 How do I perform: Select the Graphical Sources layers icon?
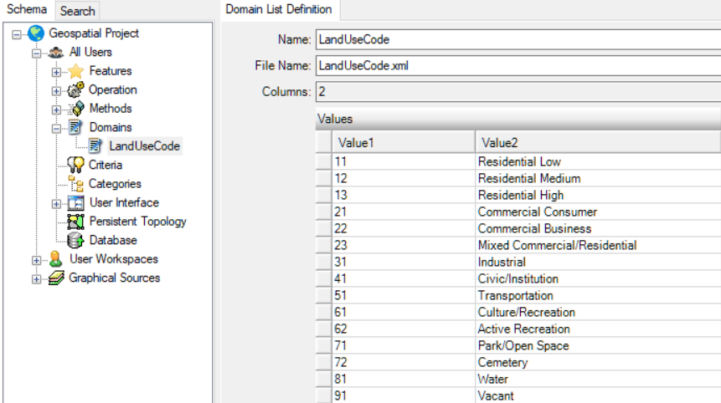coord(56,278)
